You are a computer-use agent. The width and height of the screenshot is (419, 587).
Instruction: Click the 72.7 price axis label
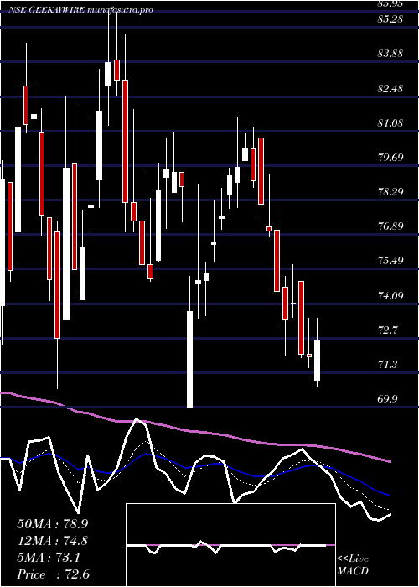[388, 330]
